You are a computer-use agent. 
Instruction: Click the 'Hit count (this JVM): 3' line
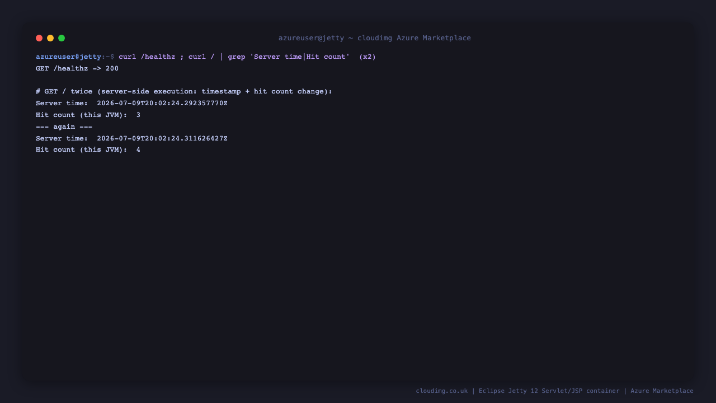88,115
